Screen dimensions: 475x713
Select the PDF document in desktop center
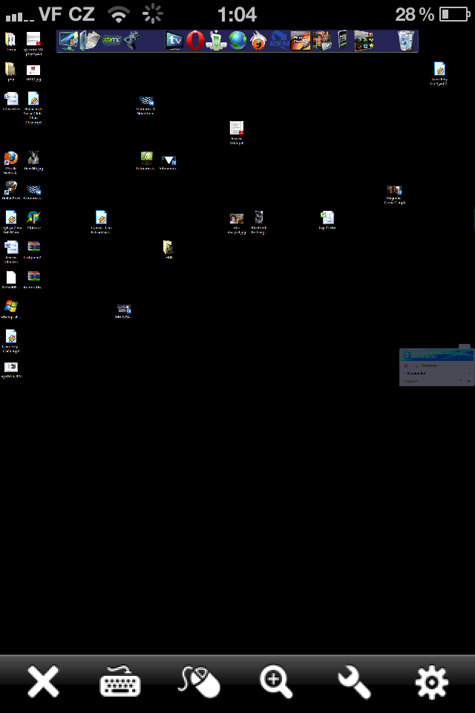pos(236,128)
